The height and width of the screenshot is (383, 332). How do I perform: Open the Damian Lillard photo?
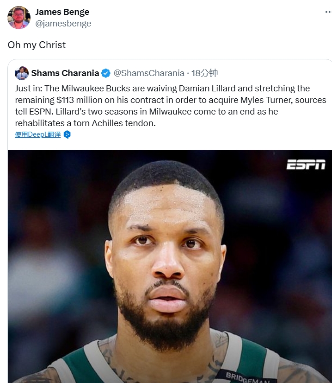click(170, 266)
